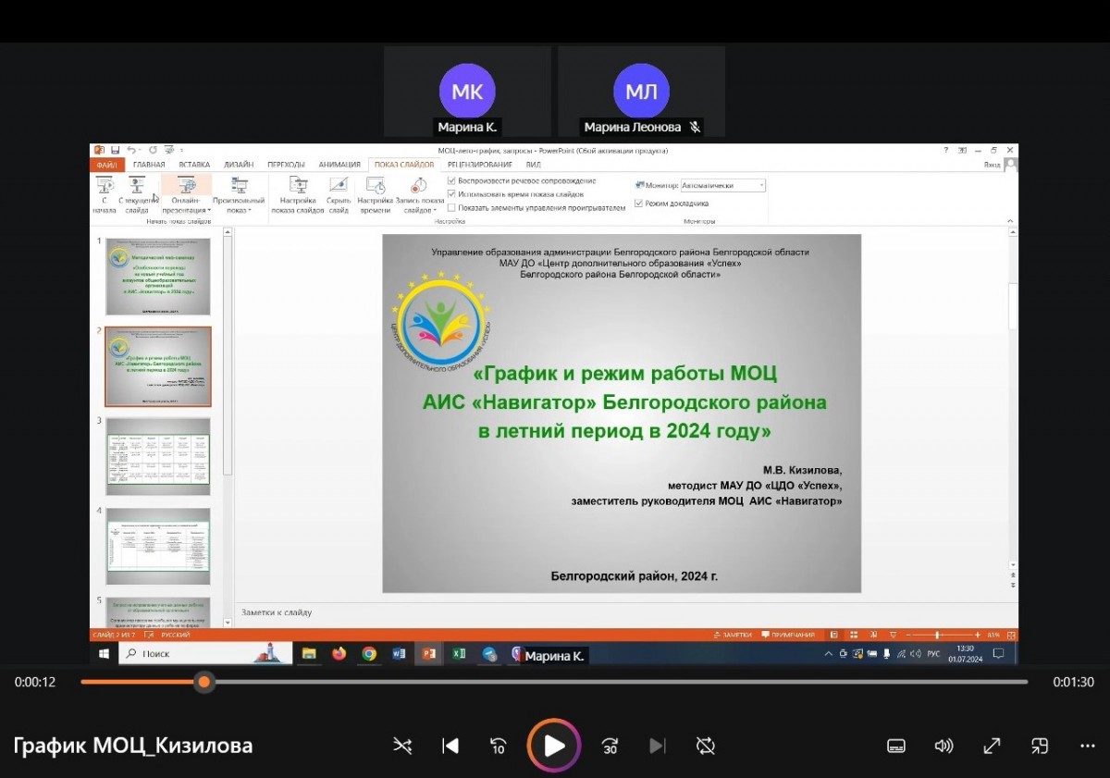Screen dimensions: 1110x778
Task: Switch to the 'ДИЗАЙН' ribbon tab
Action: coord(239,165)
